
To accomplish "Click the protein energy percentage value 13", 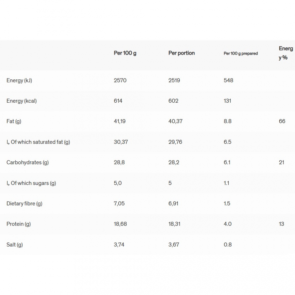I will 281,224.
